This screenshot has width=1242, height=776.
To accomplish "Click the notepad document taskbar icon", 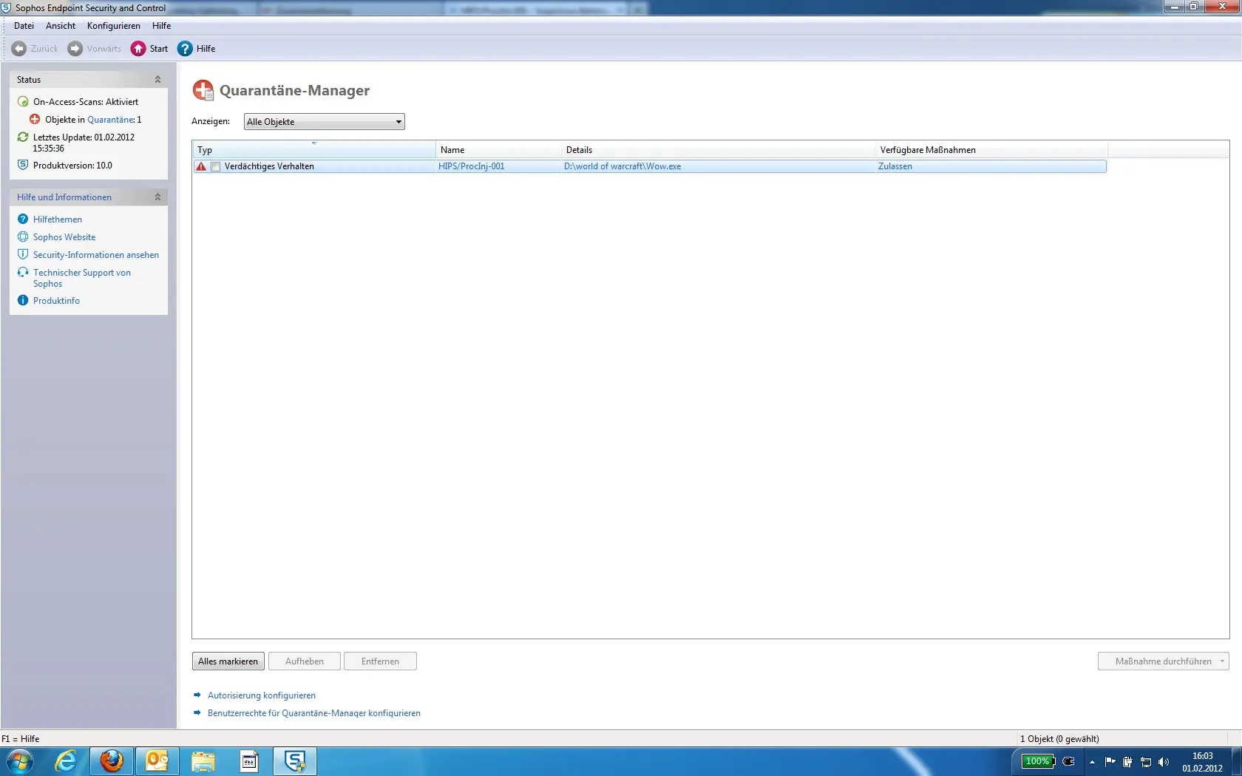I will click(x=249, y=761).
